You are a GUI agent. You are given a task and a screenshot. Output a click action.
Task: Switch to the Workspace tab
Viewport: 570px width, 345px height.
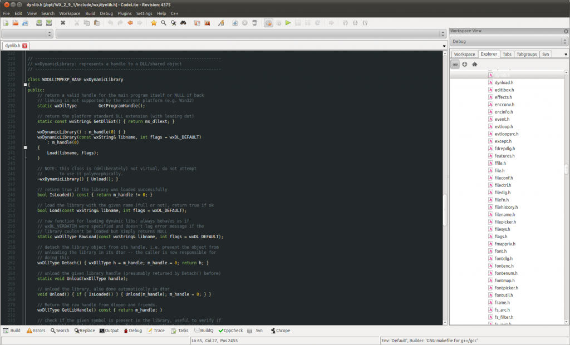(x=464, y=54)
